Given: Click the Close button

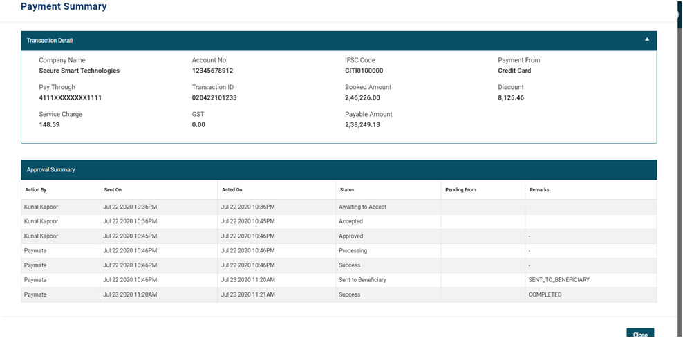Looking at the screenshot, I should tap(640, 333).
